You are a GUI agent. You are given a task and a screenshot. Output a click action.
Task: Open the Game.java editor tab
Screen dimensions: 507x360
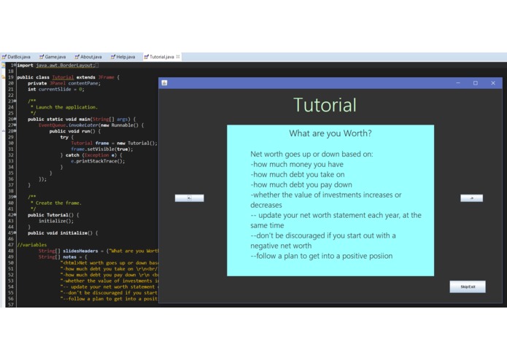(53, 57)
